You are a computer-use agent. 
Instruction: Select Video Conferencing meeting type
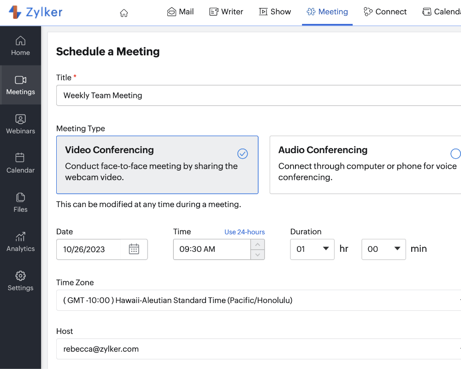tap(157, 164)
